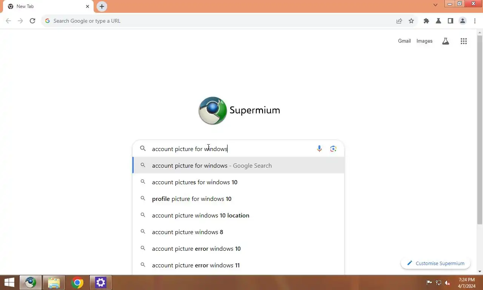Select the New Tab tab

(48, 6)
